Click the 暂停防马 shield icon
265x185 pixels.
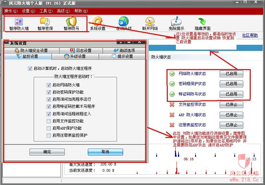[71, 21]
